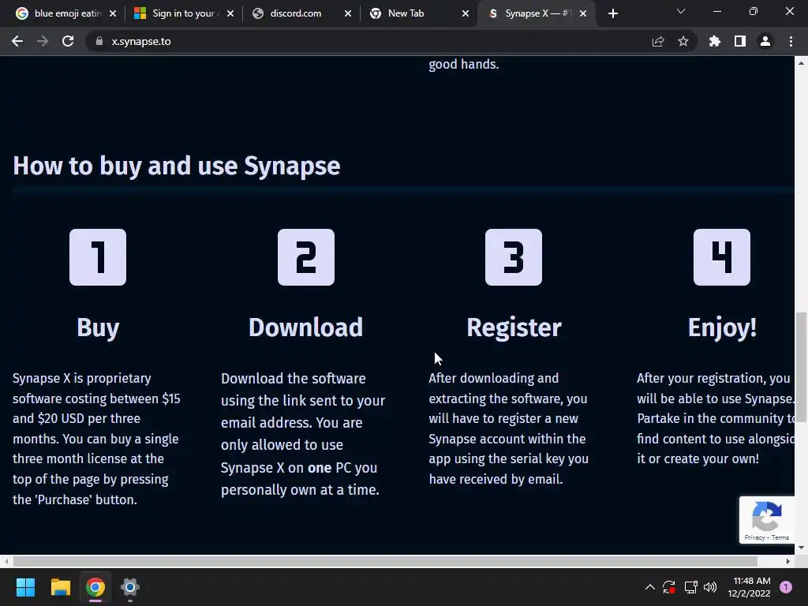
Task: Bookmark this page with the star
Action: pos(683,41)
